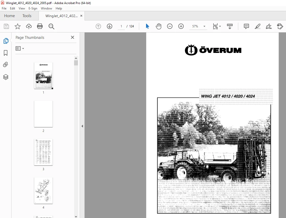
Task: Select the WingJet_4012 document tab
Action: click(x=62, y=16)
